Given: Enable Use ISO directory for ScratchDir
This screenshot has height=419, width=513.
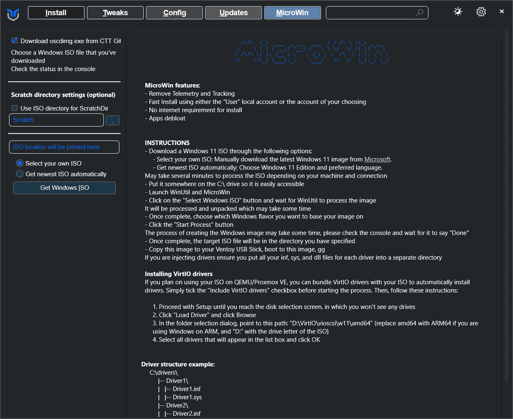Looking at the screenshot, I should pyautogui.click(x=15, y=108).
